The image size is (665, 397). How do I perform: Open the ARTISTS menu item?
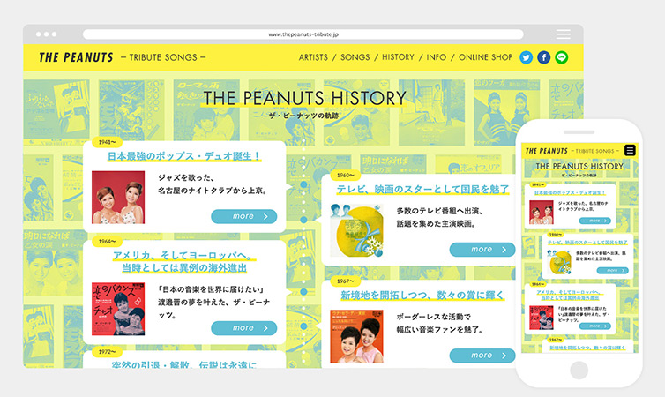pos(313,57)
